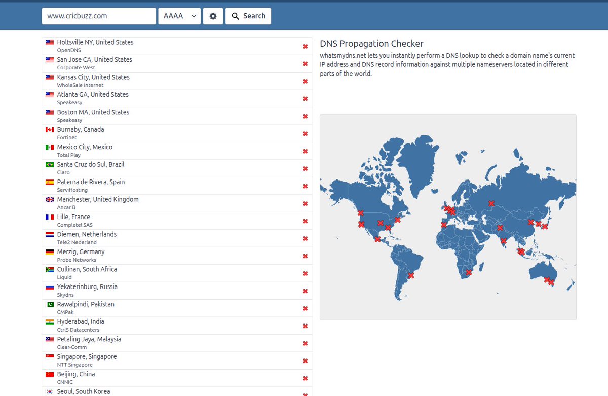Select the 'Completel SAS' provider label
This screenshot has width=608, height=396.
[75, 225]
